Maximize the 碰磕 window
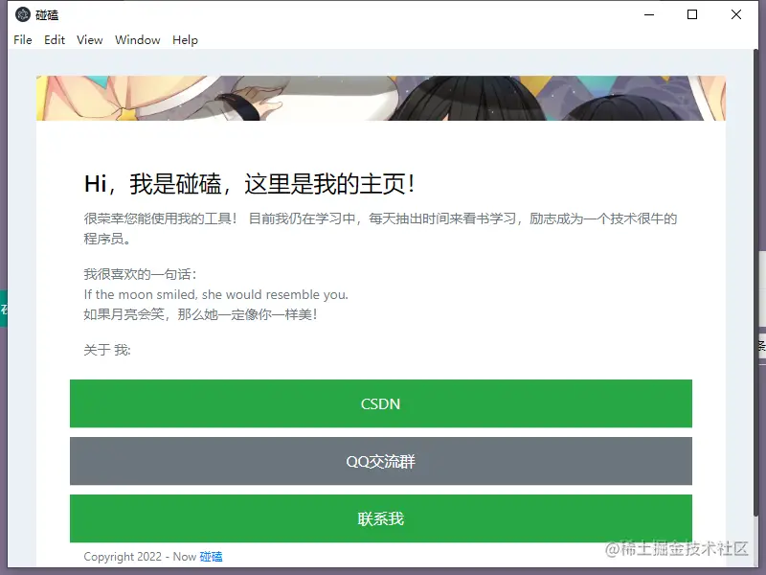This screenshot has width=766, height=575. click(x=691, y=14)
